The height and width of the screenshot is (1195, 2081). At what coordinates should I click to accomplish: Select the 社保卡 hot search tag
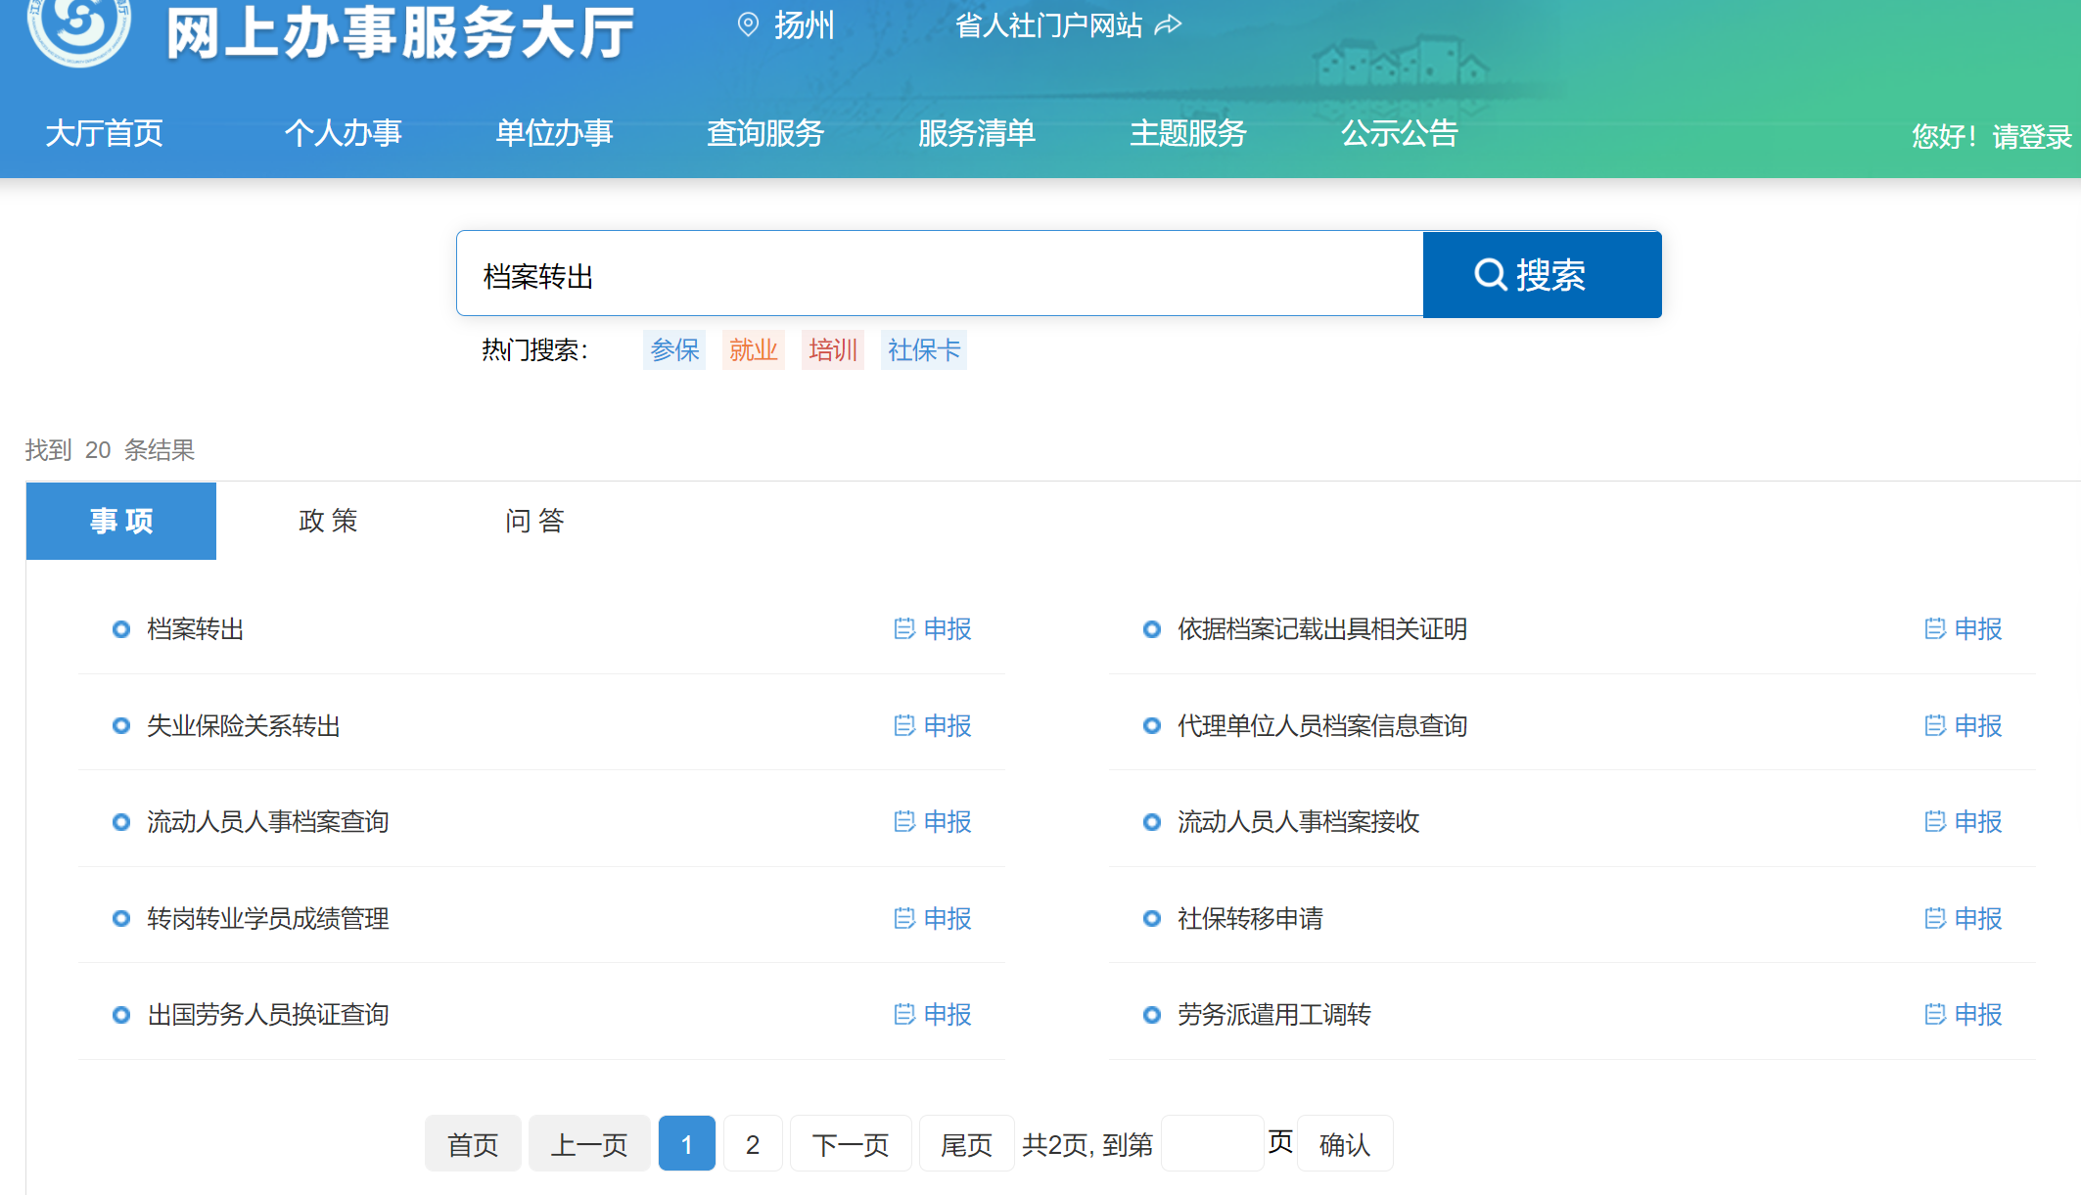pyautogui.click(x=923, y=349)
